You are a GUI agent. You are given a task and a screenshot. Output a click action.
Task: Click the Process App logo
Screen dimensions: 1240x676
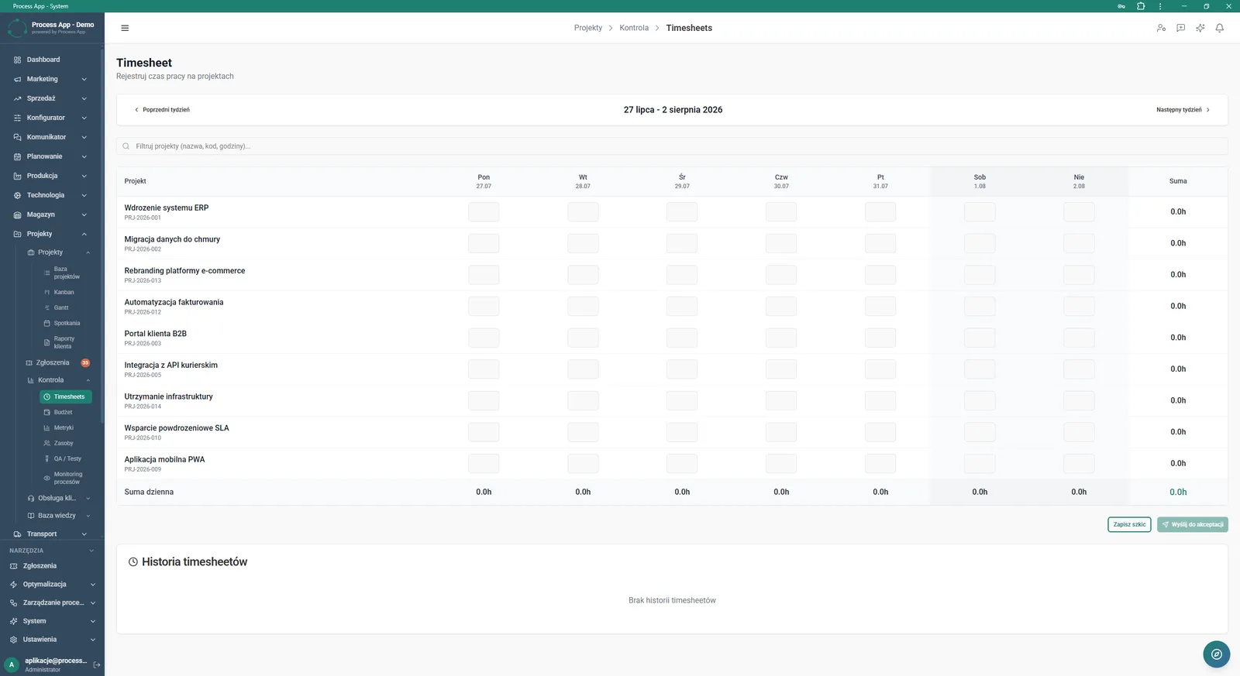[17, 28]
